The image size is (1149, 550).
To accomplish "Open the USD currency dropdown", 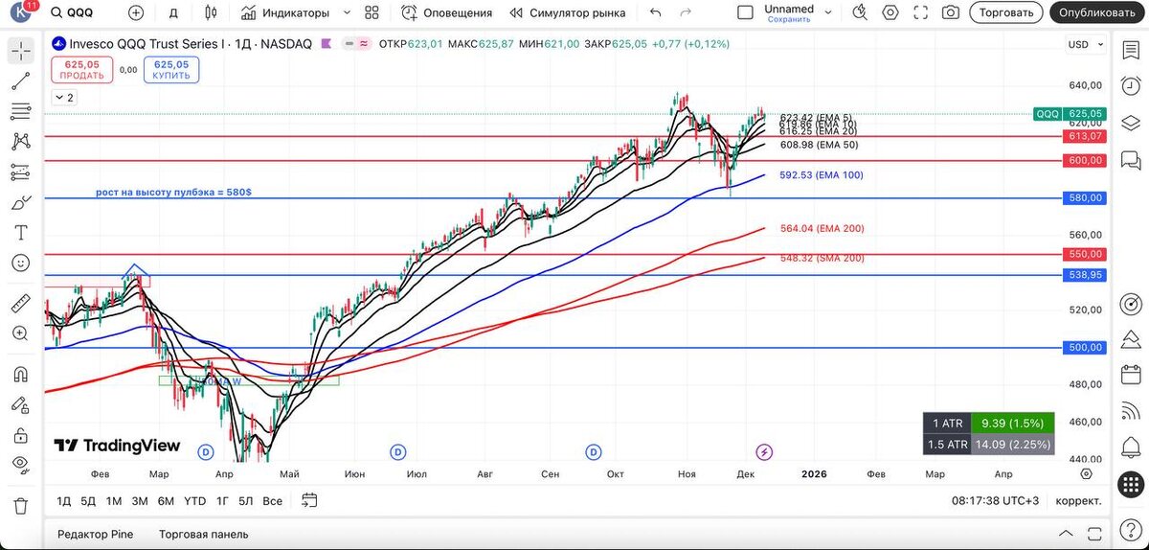I will tap(1084, 44).
